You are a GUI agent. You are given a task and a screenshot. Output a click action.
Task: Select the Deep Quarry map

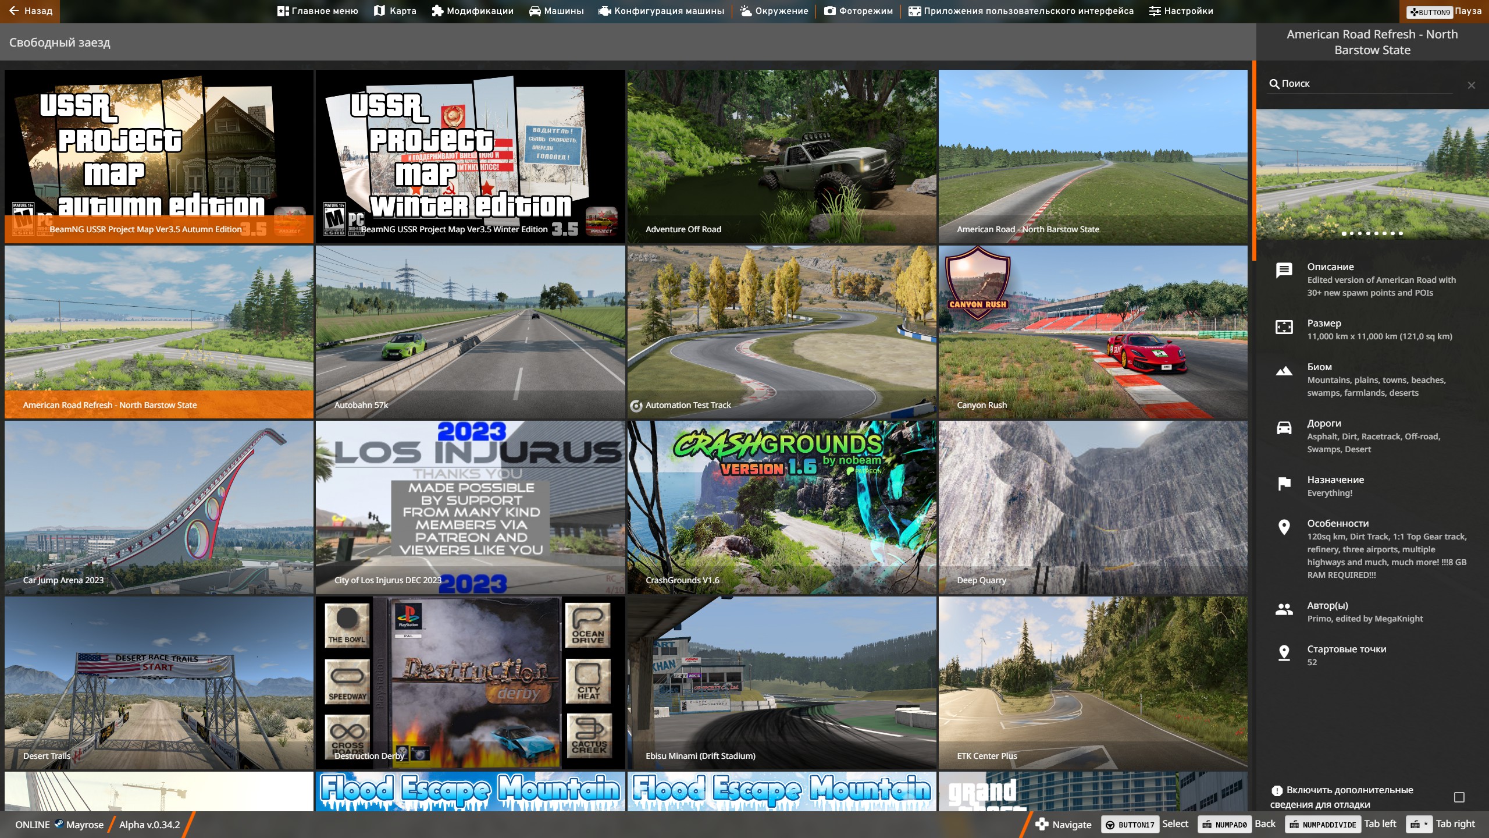(x=1093, y=507)
